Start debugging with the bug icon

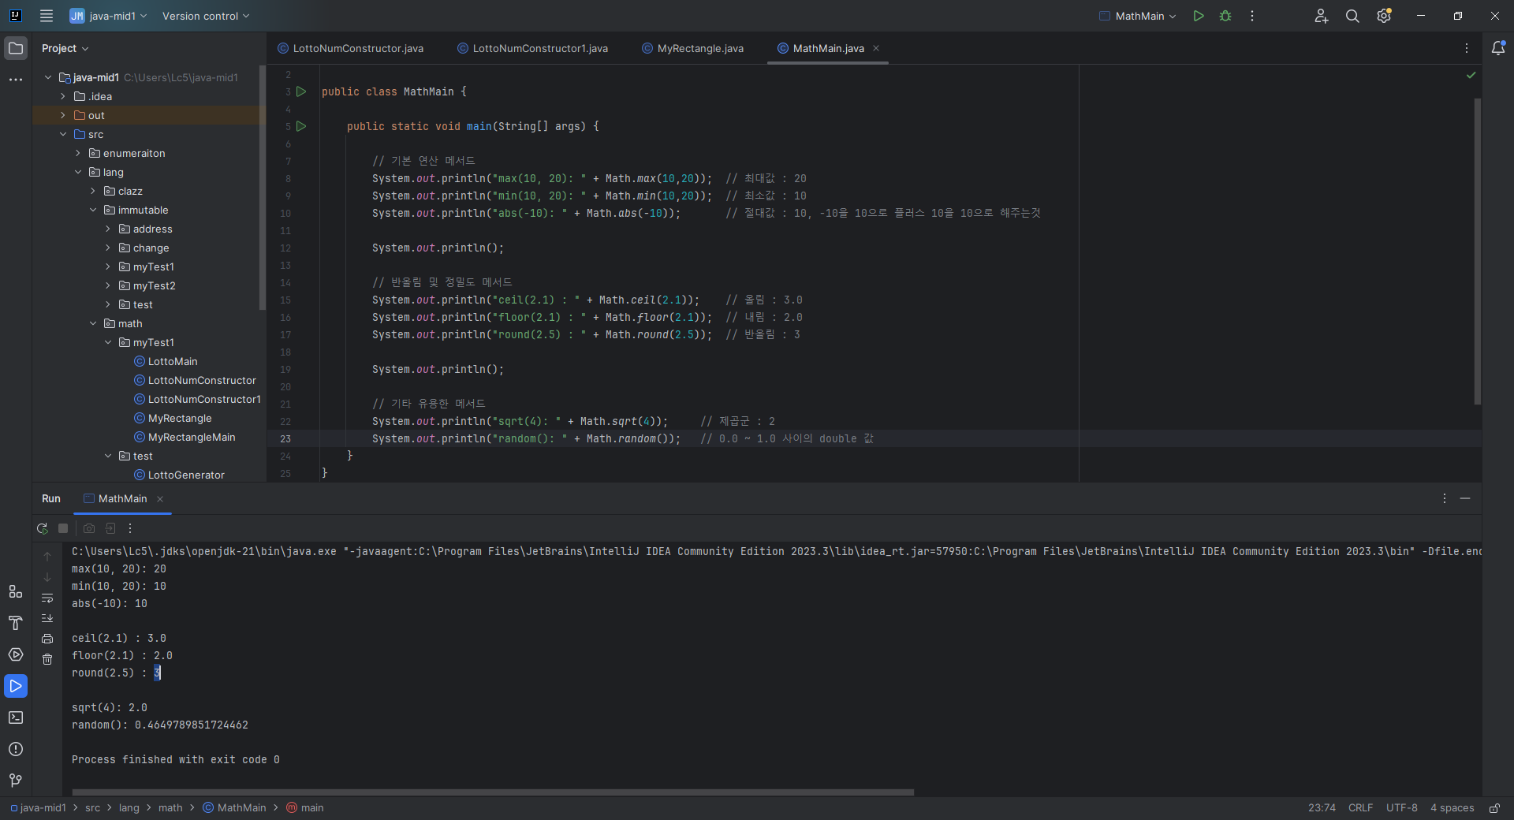[1225, 16]
